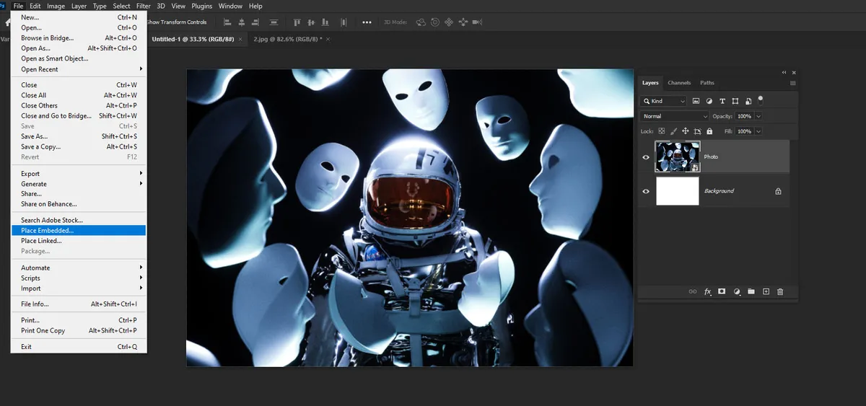
Task: Toggle lock image pixels brush icon
Action: (x=673, y=131)
